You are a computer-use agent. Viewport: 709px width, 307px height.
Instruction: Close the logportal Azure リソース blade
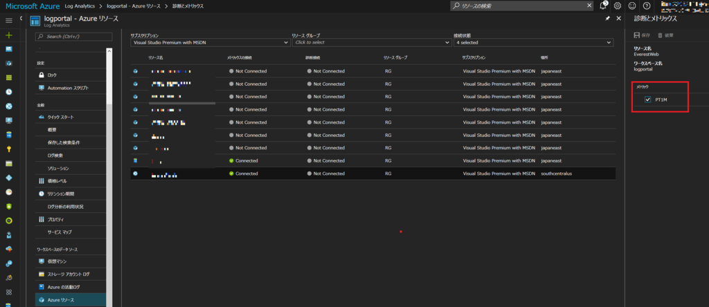click(618, 19)
